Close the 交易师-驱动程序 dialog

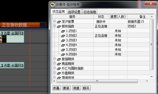tap(150, 4)
